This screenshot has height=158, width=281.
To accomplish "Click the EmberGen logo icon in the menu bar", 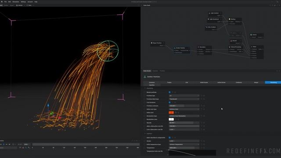I will click(x=2, y=2).
